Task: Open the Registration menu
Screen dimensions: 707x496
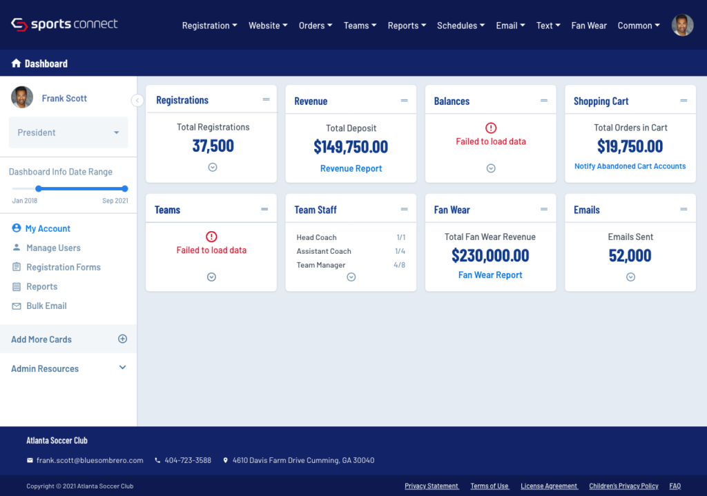Action: tap(209, 26)
